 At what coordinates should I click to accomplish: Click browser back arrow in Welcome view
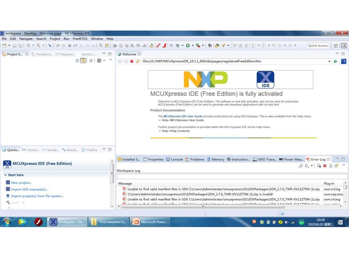[120, 61]
